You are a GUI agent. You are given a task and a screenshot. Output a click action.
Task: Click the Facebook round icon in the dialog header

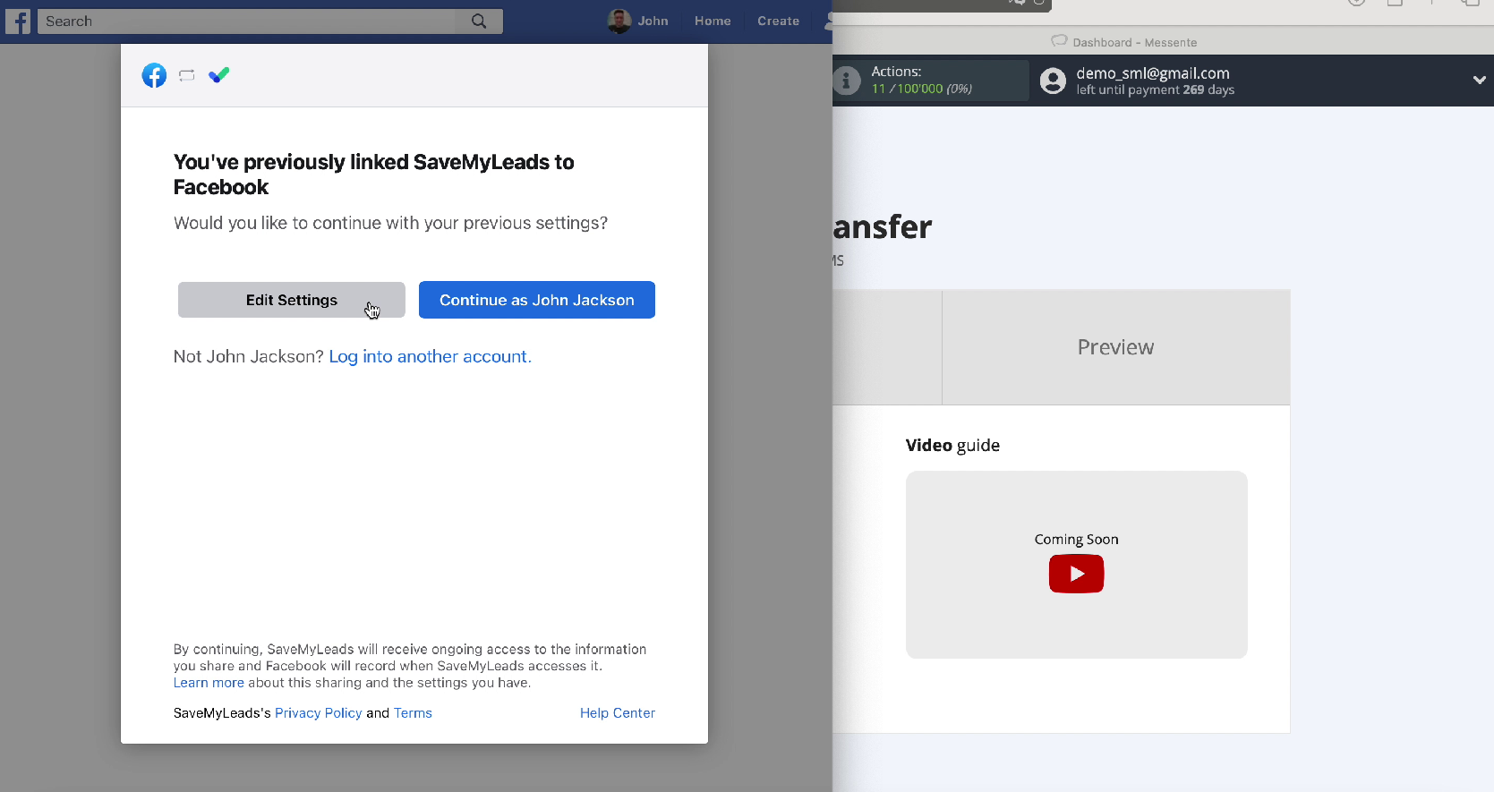coord(154,75)
